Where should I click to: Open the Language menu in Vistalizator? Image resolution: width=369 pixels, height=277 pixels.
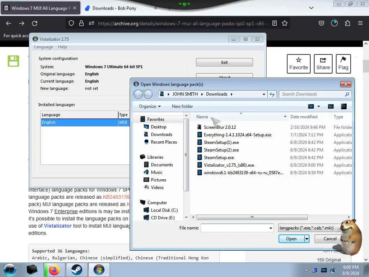[44, 47]
